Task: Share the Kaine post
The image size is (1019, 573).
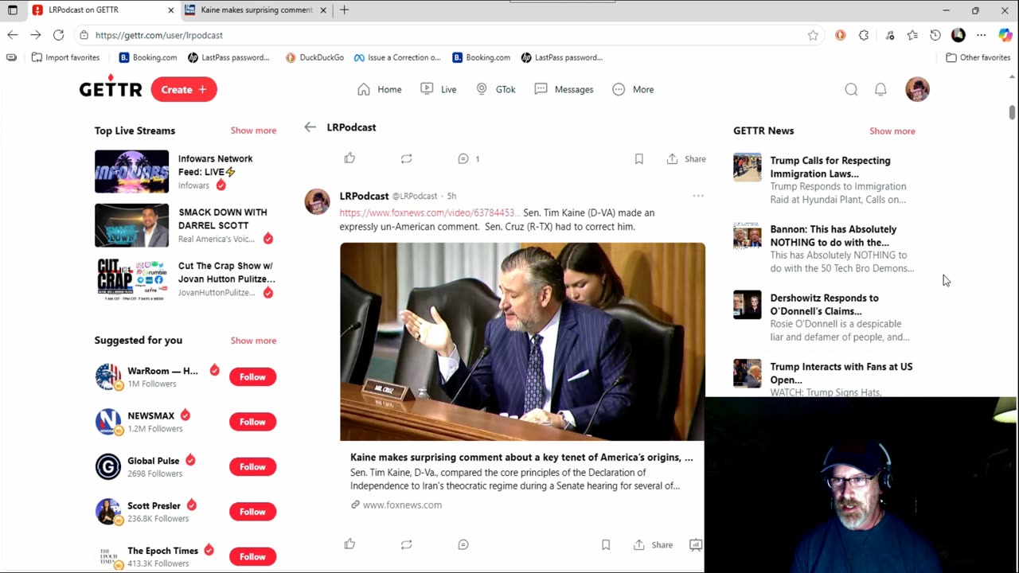Action: point(653,544)
